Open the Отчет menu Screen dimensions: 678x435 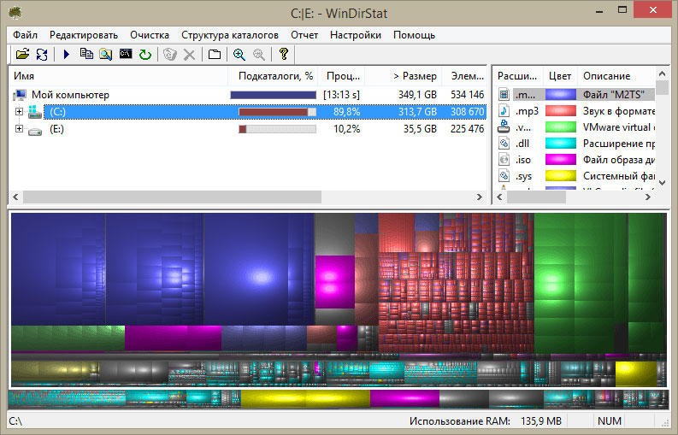point(304,35)
